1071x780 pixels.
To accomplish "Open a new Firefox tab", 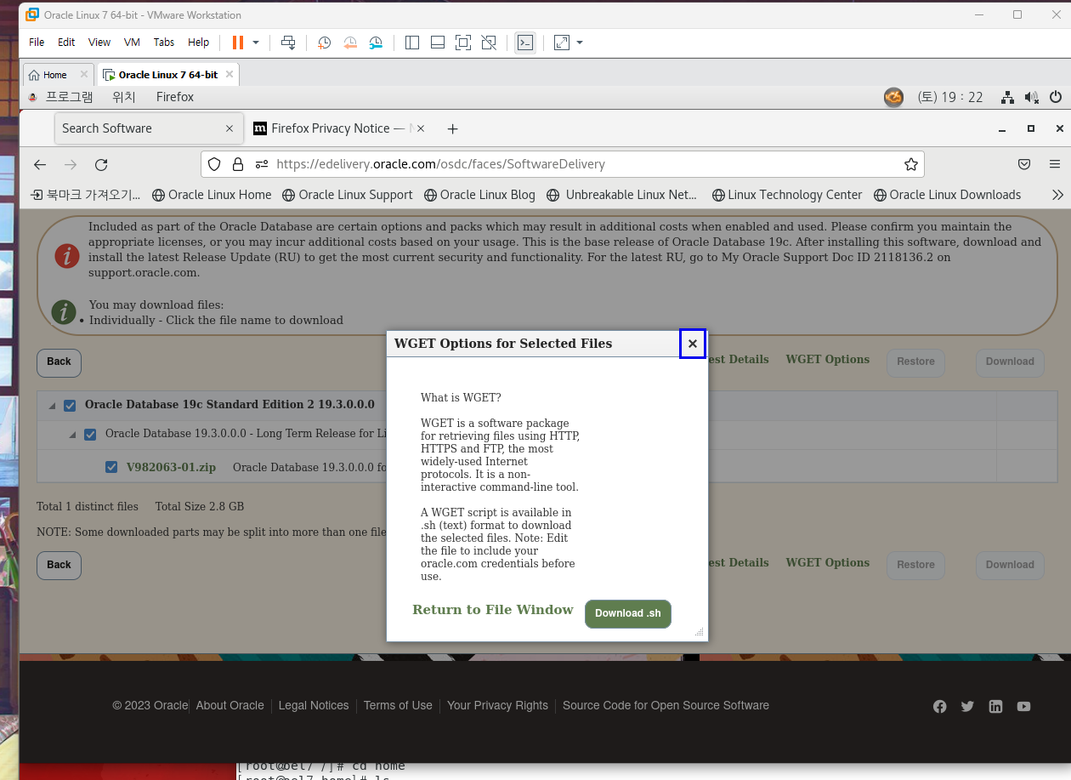I will point(453,128).
